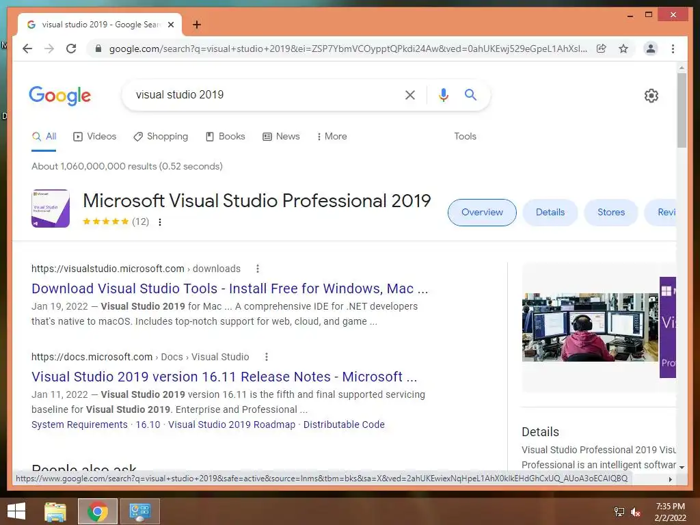Open the System Requirements sublink
This screenshot has height=525, width=700.
click(x=79, y=425)
